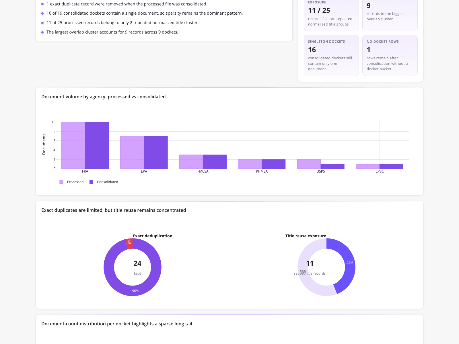Select the FMCSA processed bar
Image resolution: width=459 pixels, height=344 pixels.
pos(191,162)
